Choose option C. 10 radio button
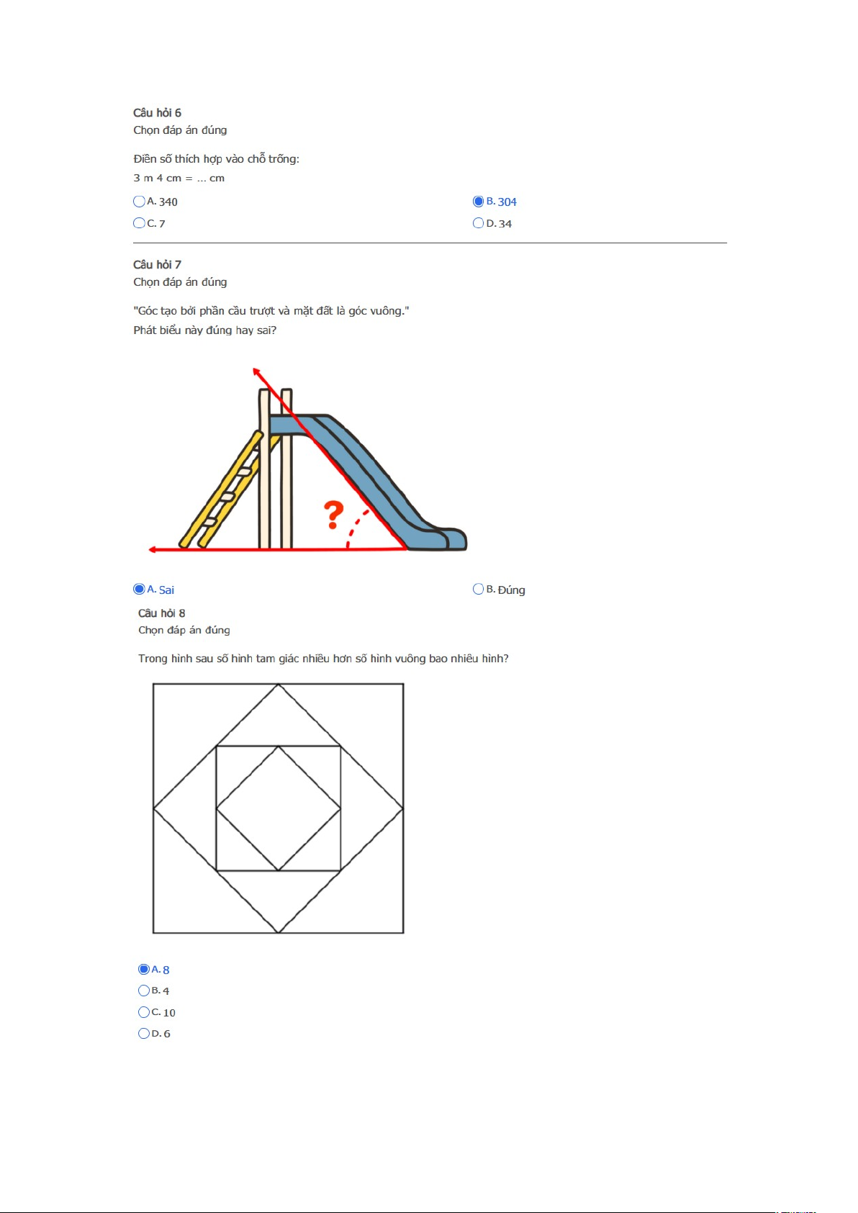 [x=144, y=1012]
